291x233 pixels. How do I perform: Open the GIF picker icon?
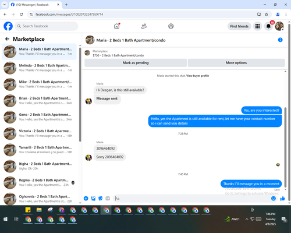click(108, 199)
